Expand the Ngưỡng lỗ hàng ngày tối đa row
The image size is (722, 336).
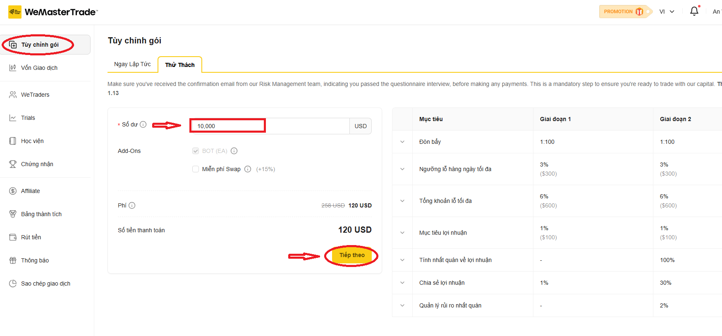[402, 169]
